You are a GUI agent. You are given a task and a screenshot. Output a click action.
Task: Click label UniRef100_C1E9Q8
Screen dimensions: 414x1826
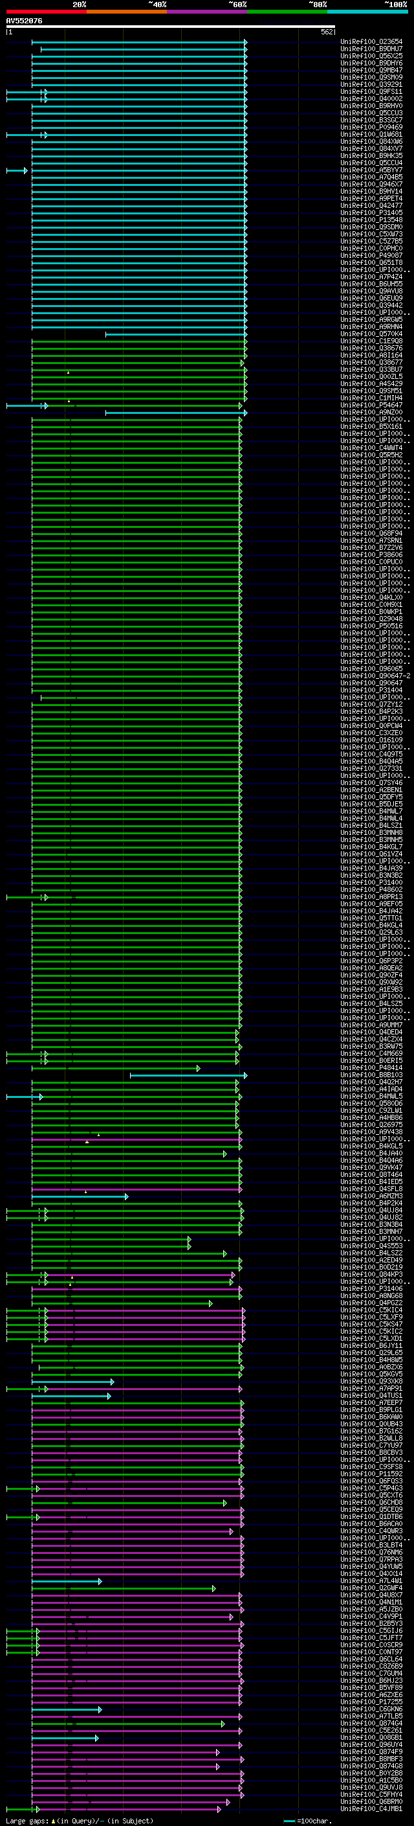click(371, 341)
